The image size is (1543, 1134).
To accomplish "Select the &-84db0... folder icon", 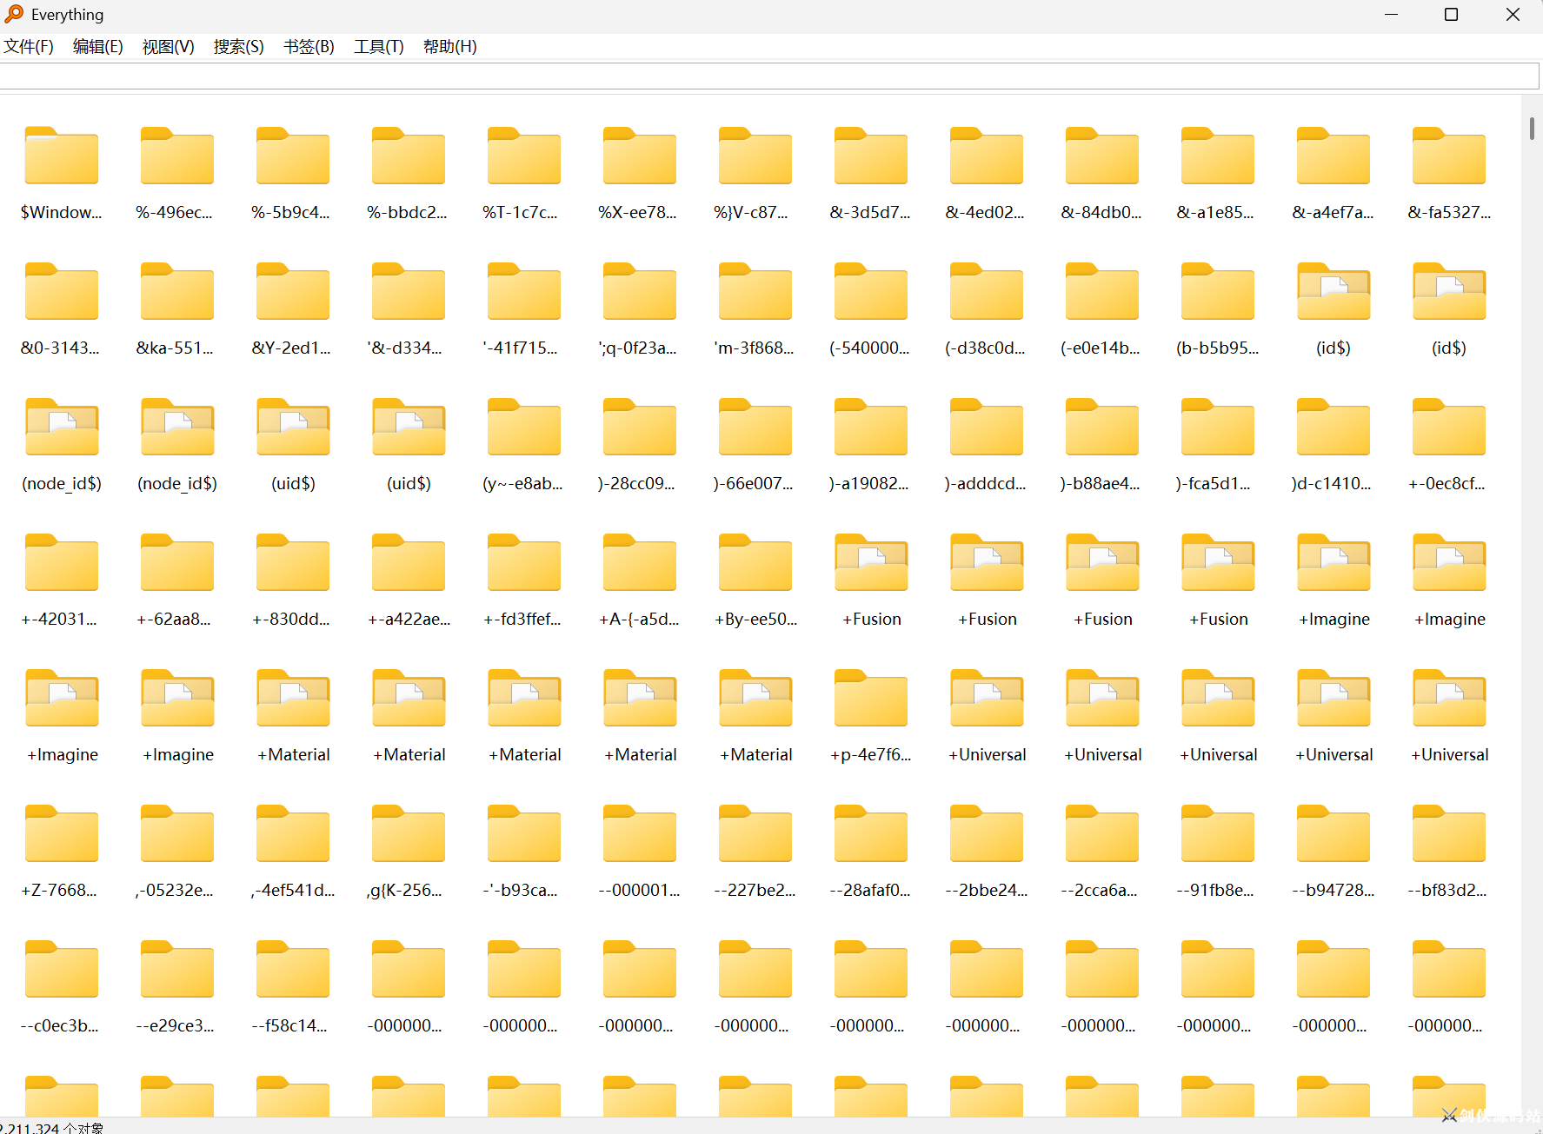I will [x=1102, y=156].
